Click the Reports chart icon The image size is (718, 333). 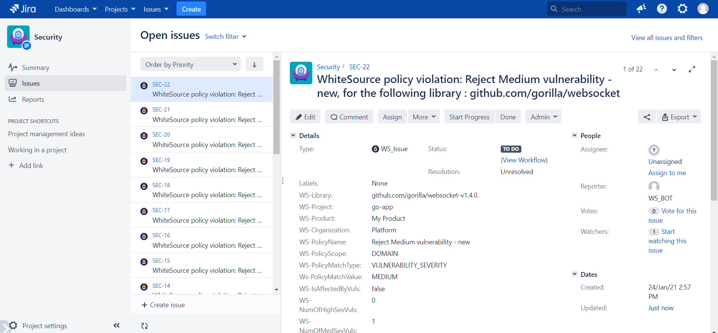coord(13,99)
